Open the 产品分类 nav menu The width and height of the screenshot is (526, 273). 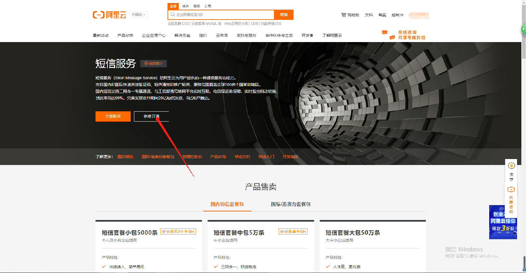point(125,35)
